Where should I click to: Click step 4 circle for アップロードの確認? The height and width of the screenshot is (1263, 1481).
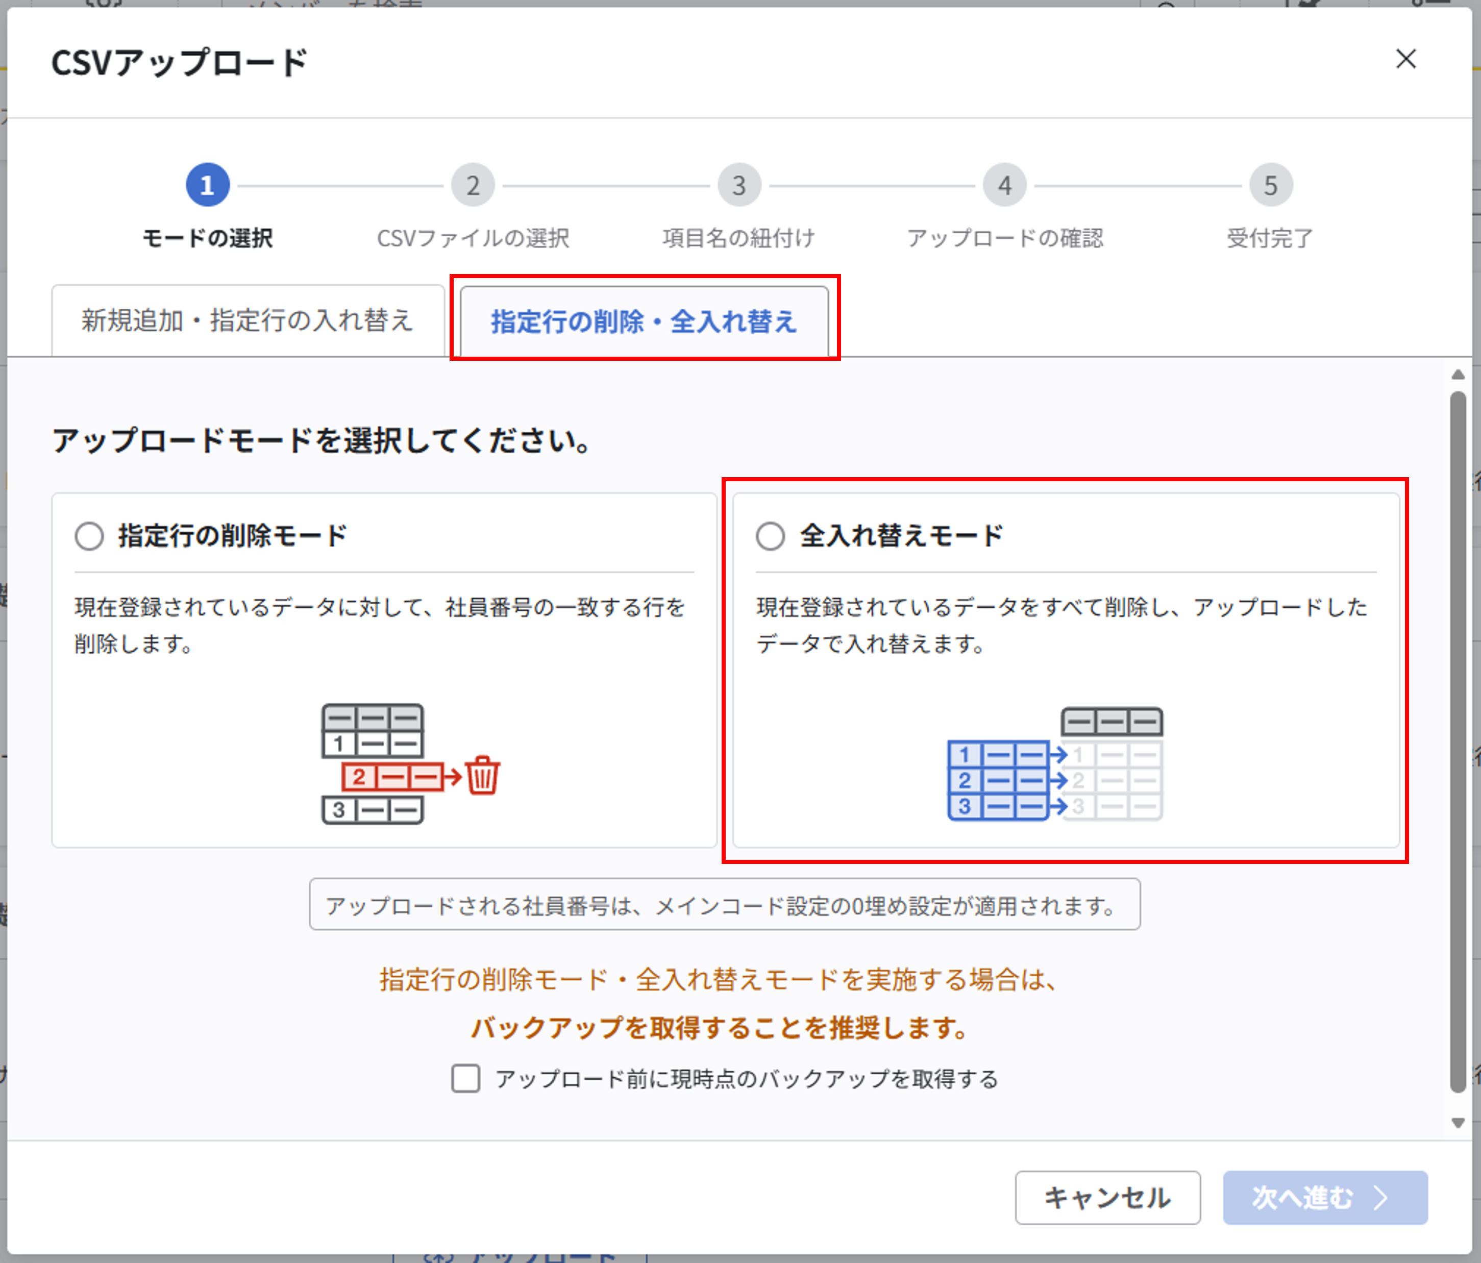point(1005,185)
